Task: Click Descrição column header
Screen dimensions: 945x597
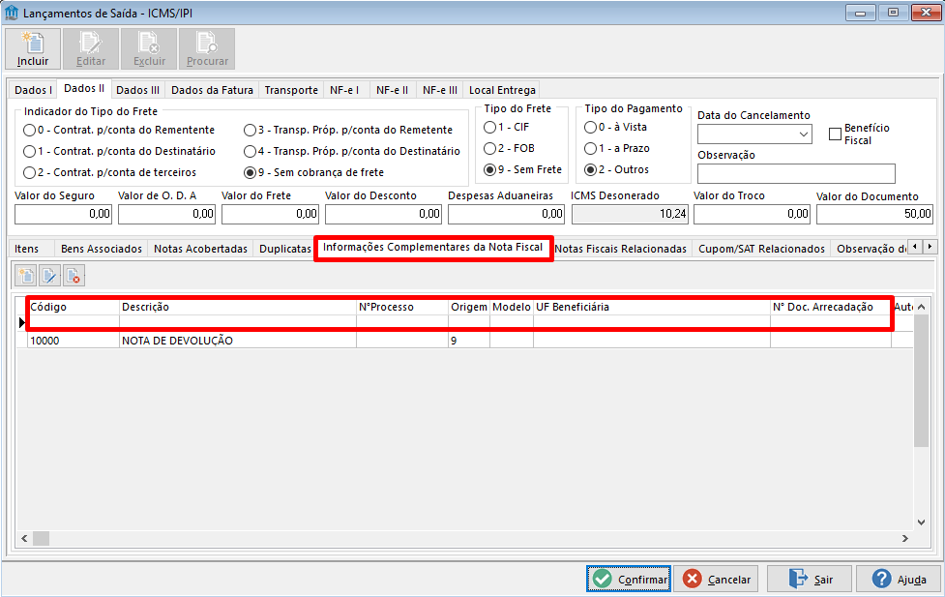Action: [238, 307]
